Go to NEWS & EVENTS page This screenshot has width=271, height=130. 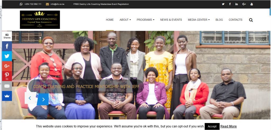pos(171,20)
